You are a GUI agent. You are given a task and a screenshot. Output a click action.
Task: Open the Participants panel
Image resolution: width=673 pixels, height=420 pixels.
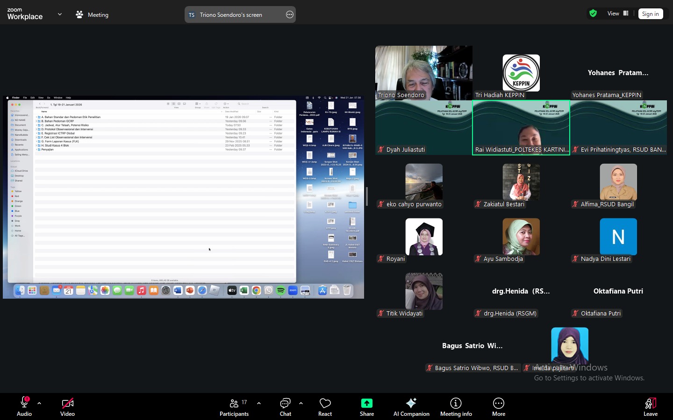click(234, 407)
